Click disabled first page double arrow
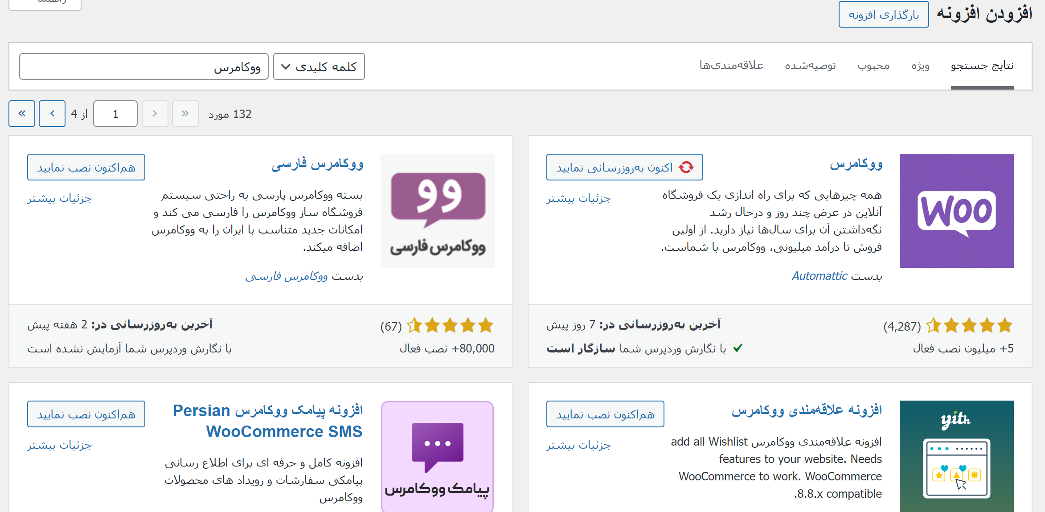The width and height of the screenshot is (1045, 512). [x=185, y=114]
